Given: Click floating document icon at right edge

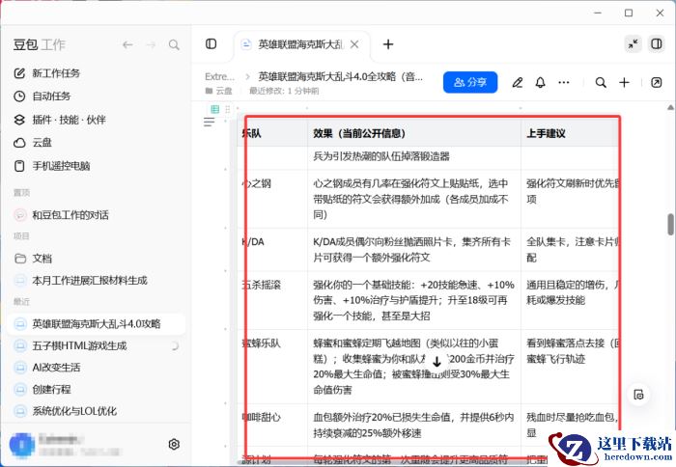Looking at the screenshot, I should (x=639, y=395).
